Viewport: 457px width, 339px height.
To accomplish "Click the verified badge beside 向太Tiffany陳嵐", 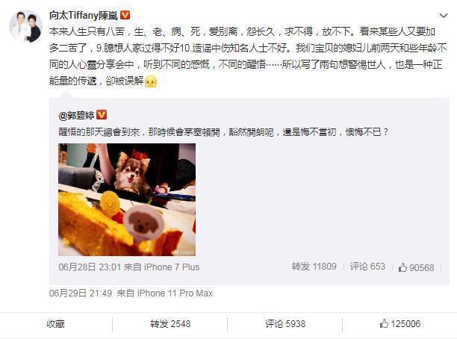I will 125,15.
